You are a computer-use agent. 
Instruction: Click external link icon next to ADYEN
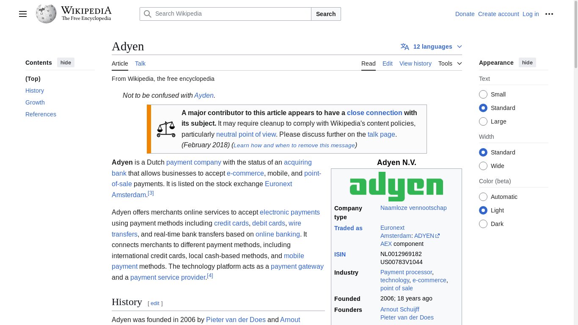tap(438, 236)
